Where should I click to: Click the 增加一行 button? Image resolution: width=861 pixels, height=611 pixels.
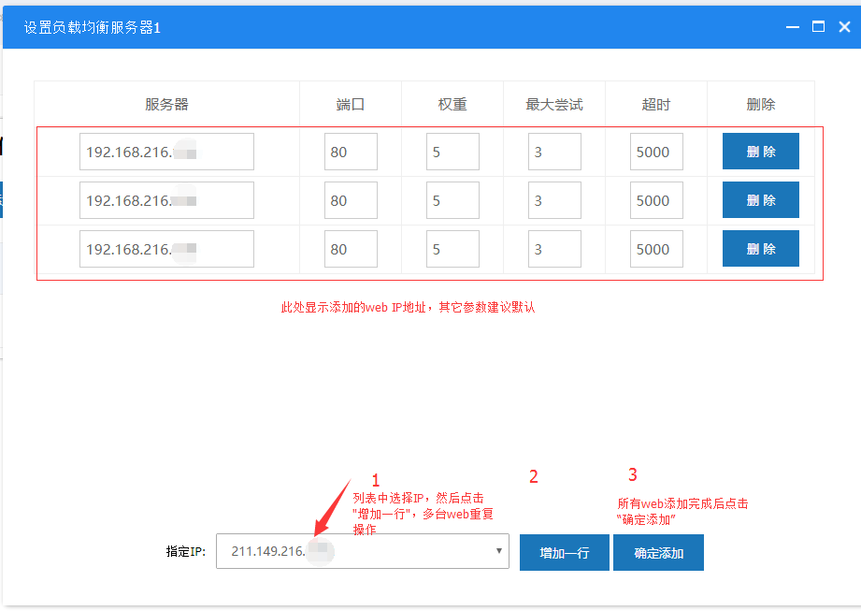(x=565, y=553)
